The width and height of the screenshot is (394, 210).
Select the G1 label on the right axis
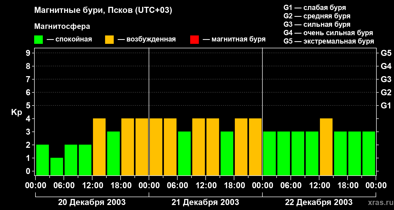pyautogui.click(x=386, y=106)
